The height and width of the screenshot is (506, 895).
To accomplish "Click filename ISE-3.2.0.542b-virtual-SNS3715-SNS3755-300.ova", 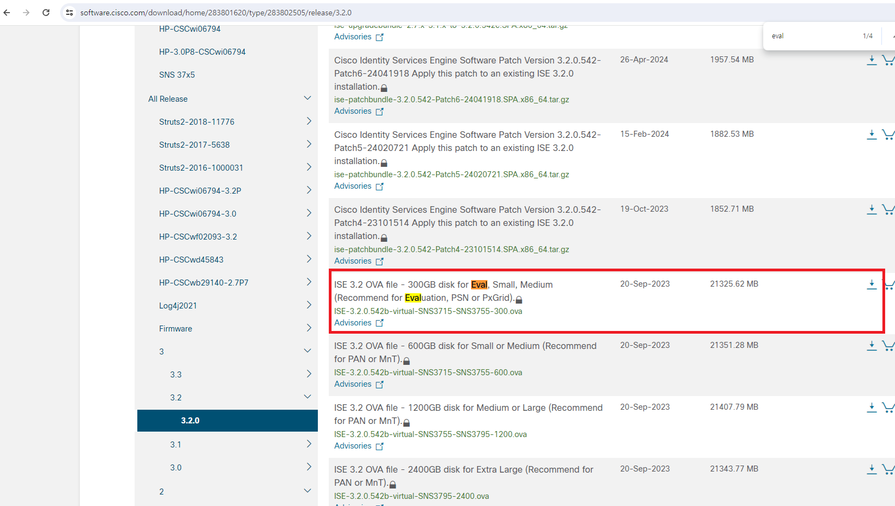I will point(428,311).
